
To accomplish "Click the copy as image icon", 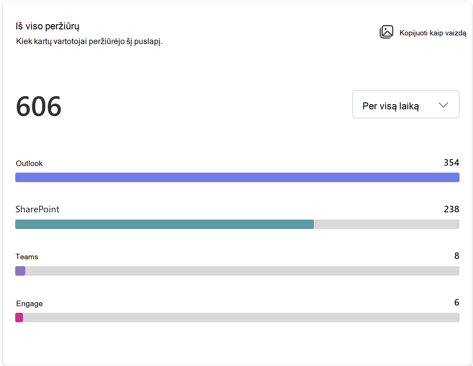I will coord(386,32).
